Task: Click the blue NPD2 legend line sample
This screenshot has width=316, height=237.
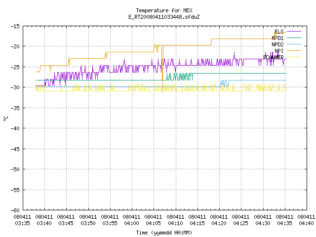Action: pyautogui.click(x=294, y=44)
